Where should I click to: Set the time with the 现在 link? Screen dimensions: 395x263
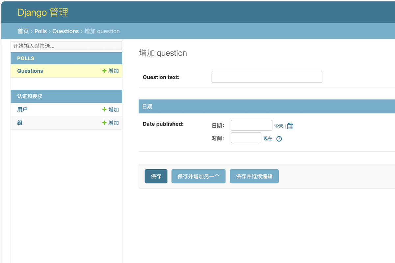coord(268,139)
